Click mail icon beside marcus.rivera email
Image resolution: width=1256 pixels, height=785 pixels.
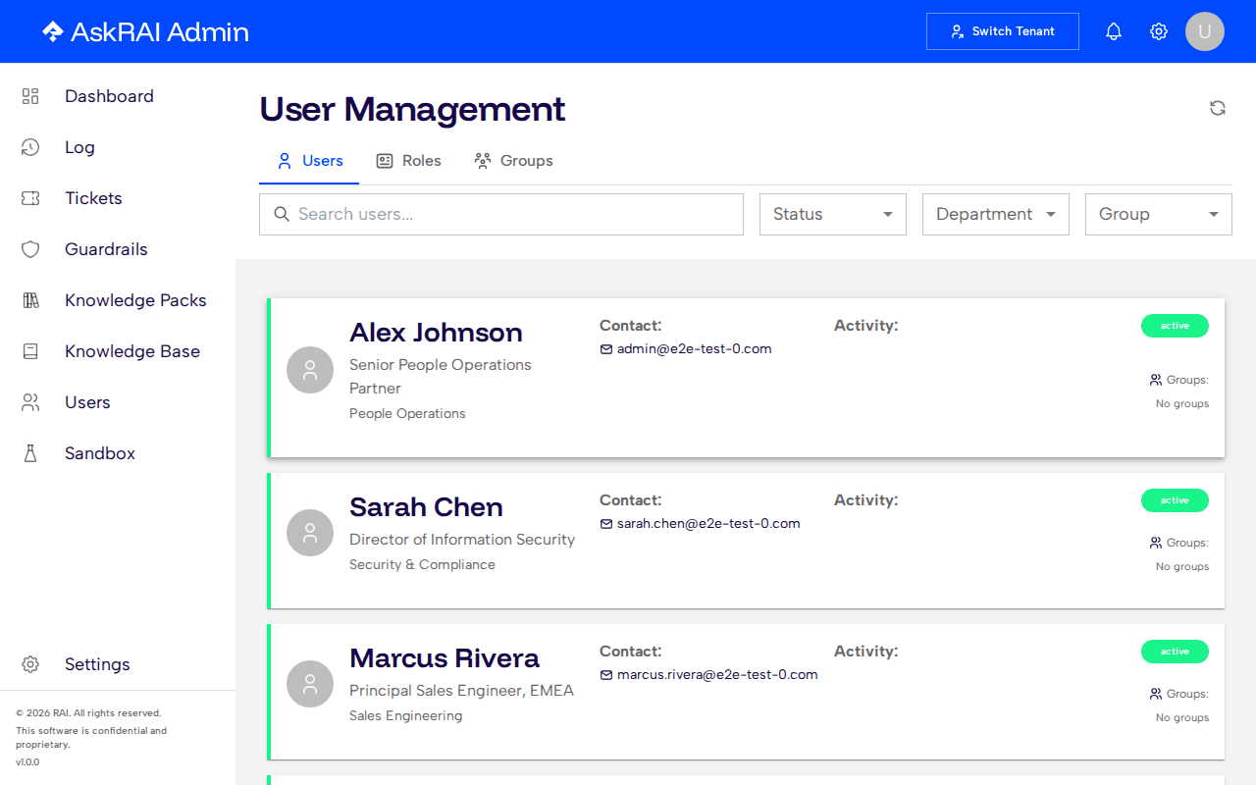click(606, 675)
